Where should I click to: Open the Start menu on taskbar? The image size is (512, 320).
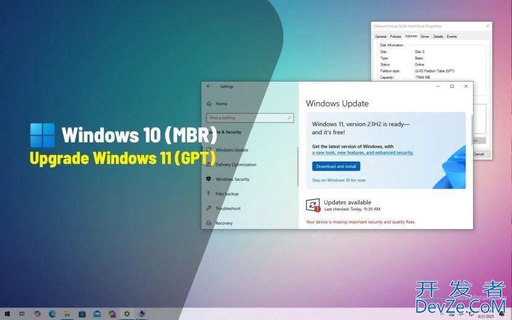coord(7,314)
